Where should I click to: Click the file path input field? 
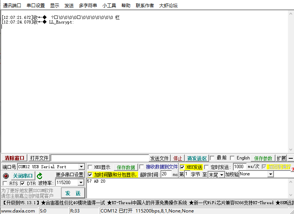pos(100,158)
